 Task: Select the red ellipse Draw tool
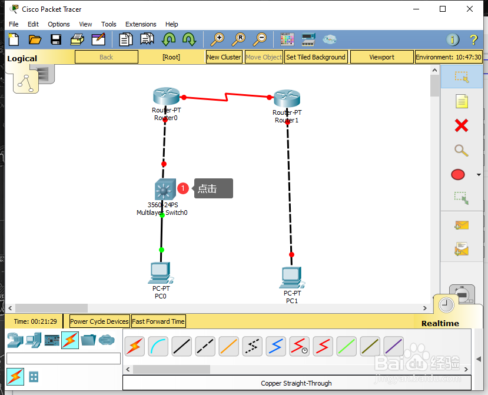point(458,175)
